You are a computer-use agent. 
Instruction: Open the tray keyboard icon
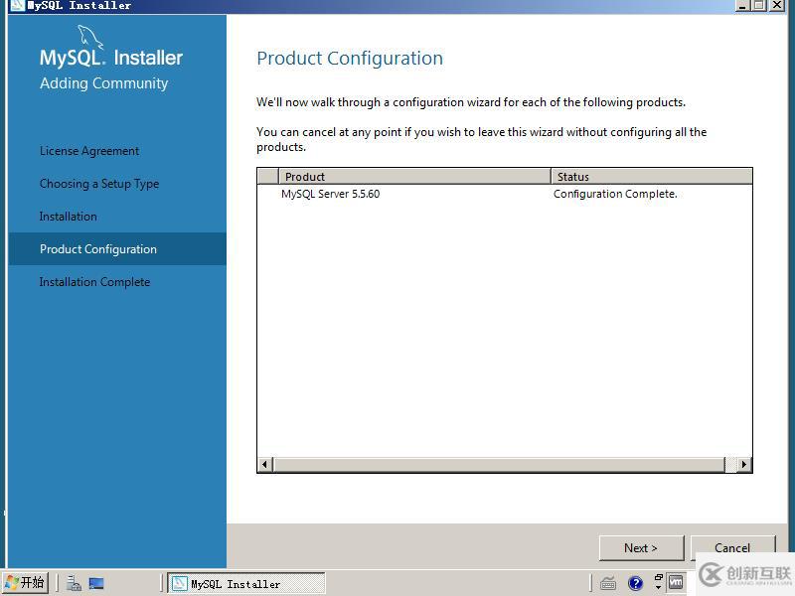608,583
